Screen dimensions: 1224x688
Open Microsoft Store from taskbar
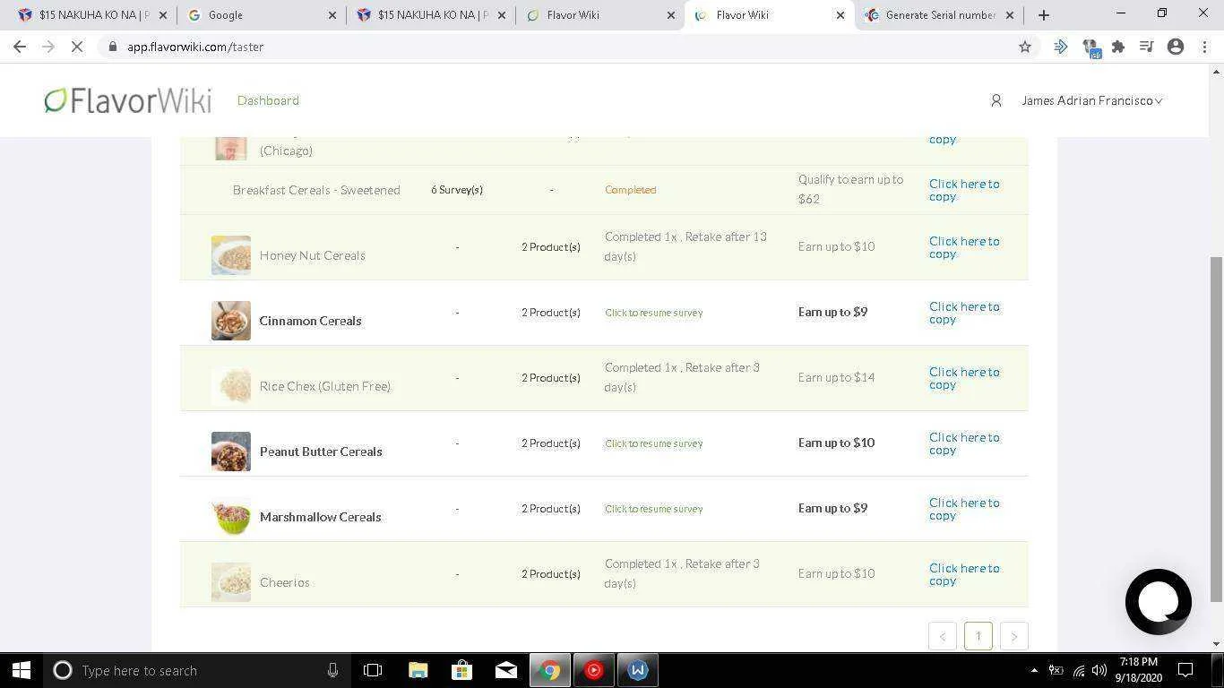coord(461,670)
